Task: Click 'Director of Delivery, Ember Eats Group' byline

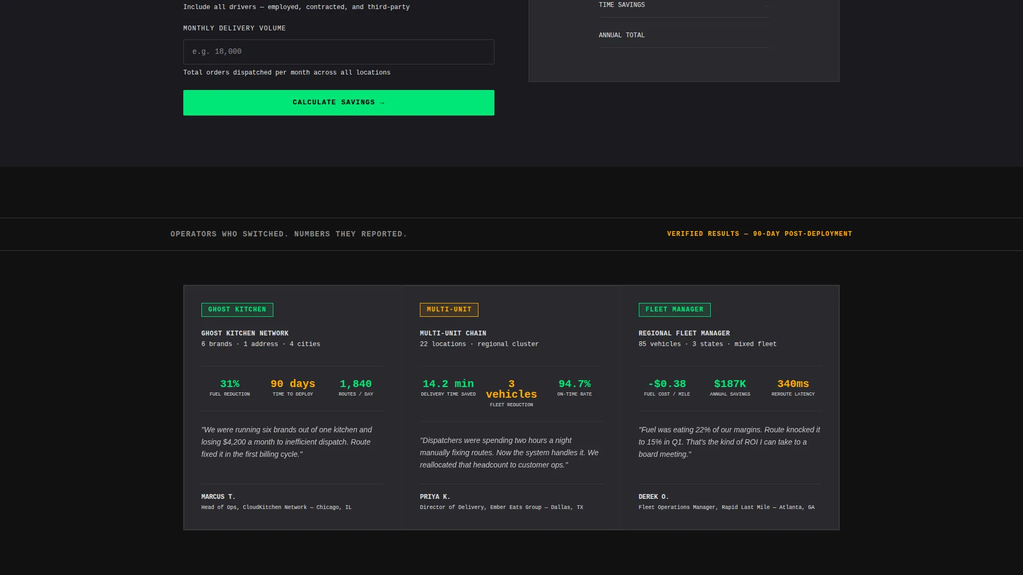Action: click(x=501, y=507)
